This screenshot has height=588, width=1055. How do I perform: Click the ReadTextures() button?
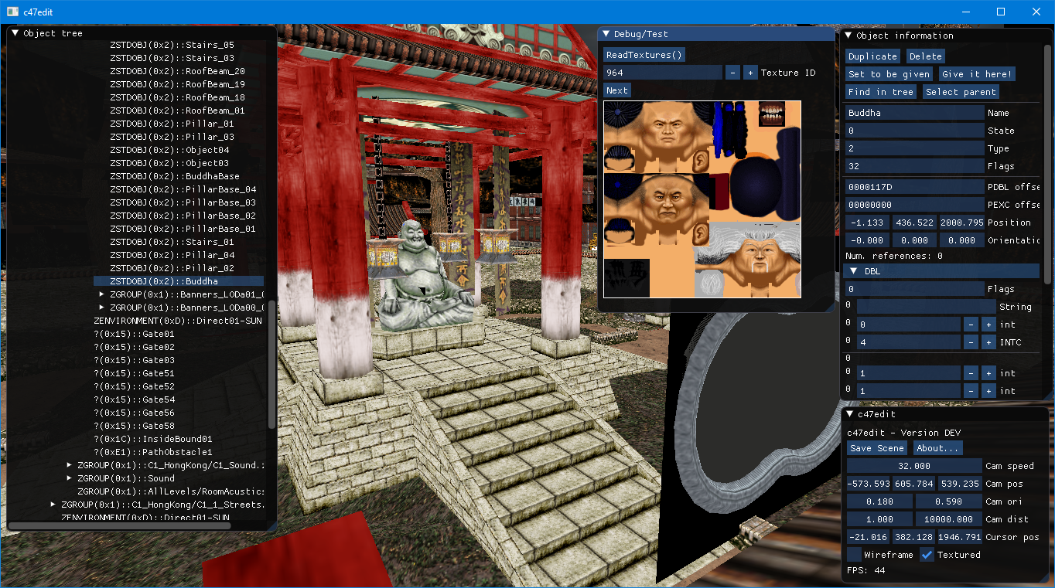[x=644, y=55]
